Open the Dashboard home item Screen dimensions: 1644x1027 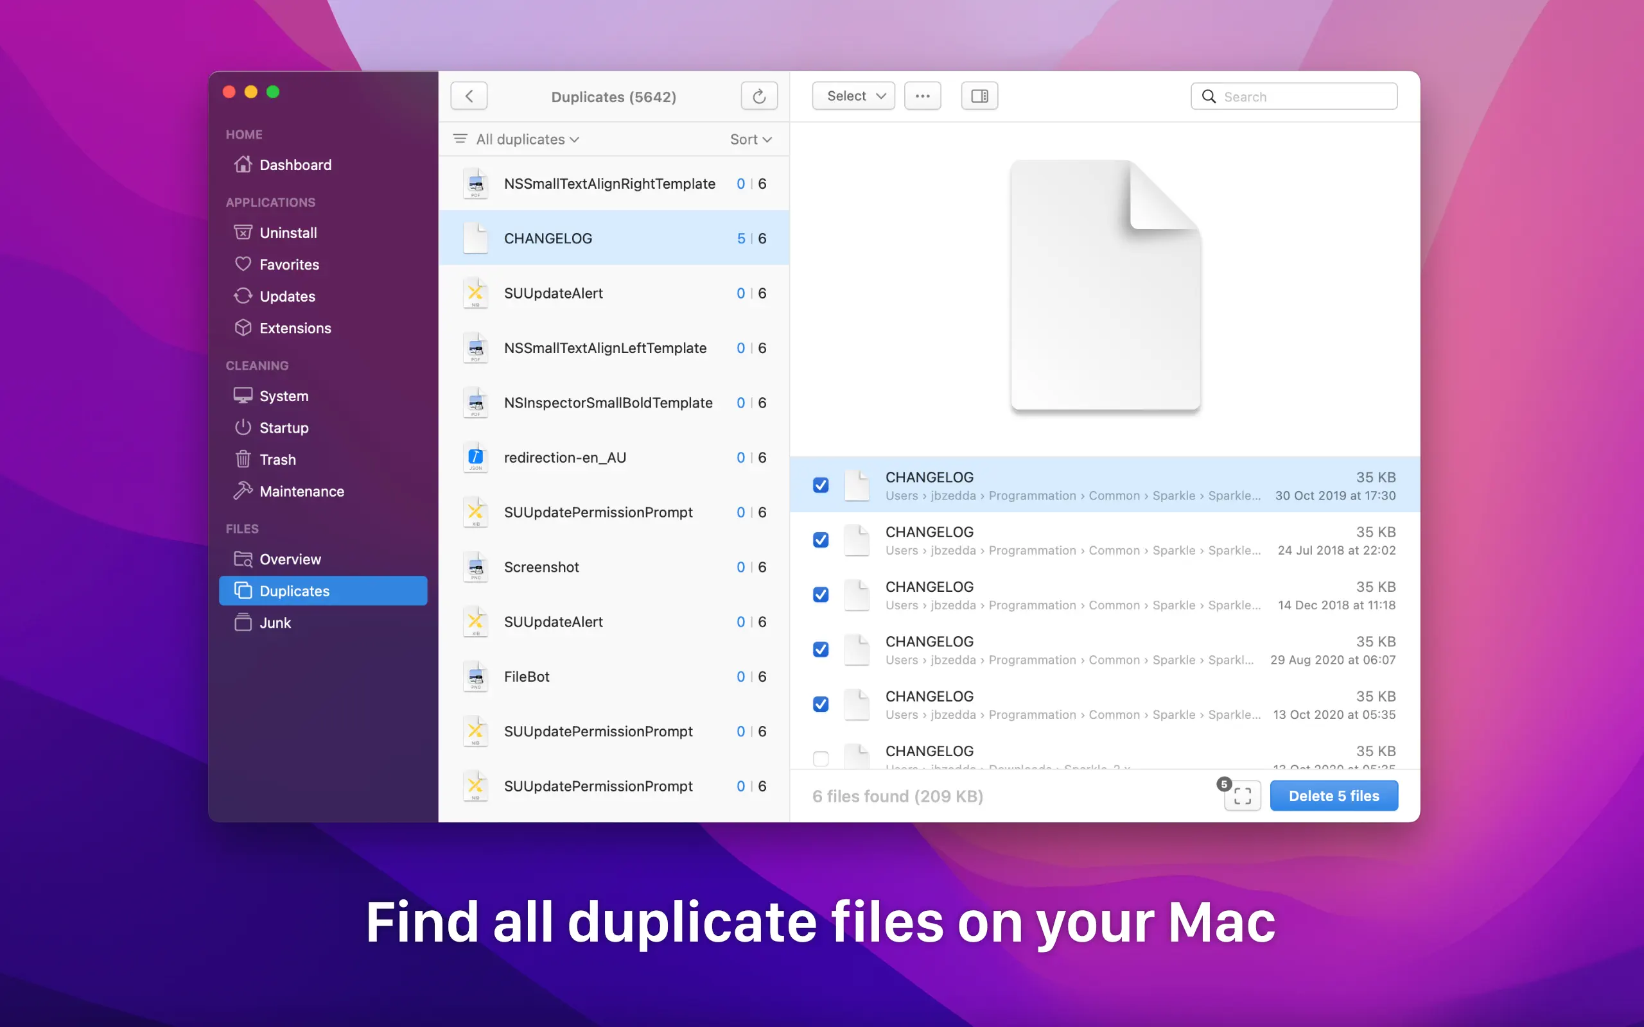point(295,165)
